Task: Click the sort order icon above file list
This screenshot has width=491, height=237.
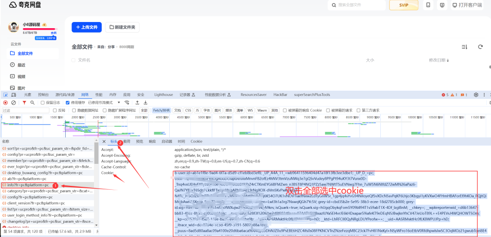Action: [464, 47]
